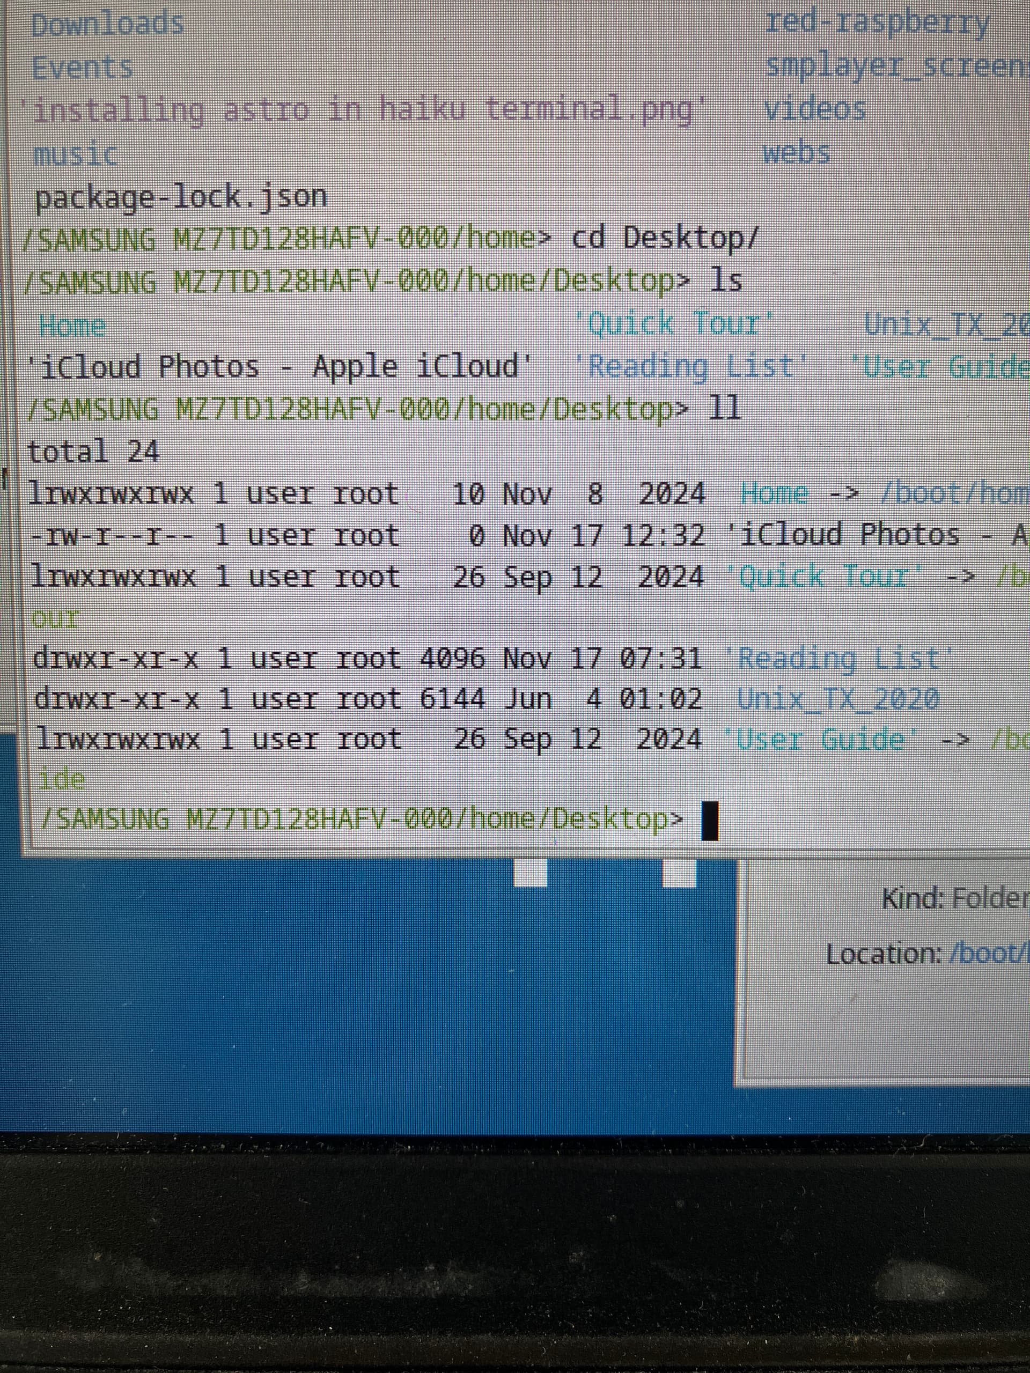Click the 'Kind: Folder' text in info window

tap(955, 898)
